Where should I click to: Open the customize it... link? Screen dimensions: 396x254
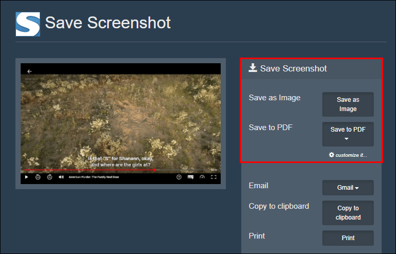pyautogui.click(x=351, y=155)
